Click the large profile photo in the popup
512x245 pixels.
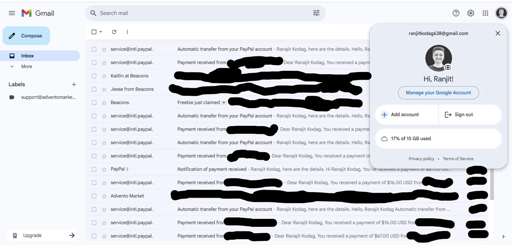(x=438, y=58)
